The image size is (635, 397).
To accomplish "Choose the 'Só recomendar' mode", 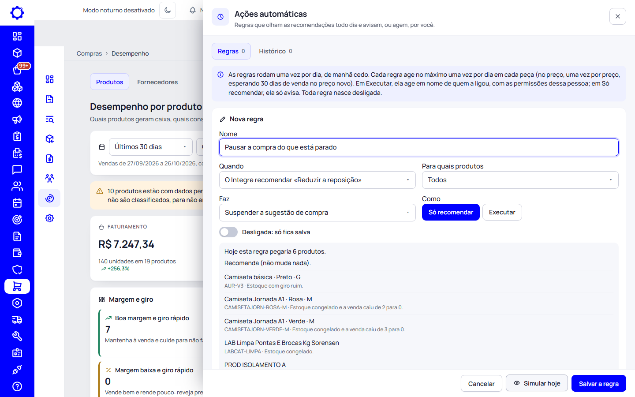I will click(x=451, y=212).
